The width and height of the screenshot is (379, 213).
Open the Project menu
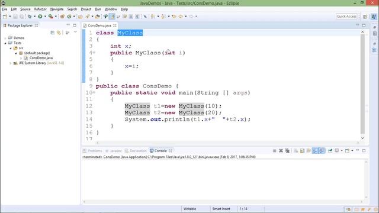click(86, 9)
